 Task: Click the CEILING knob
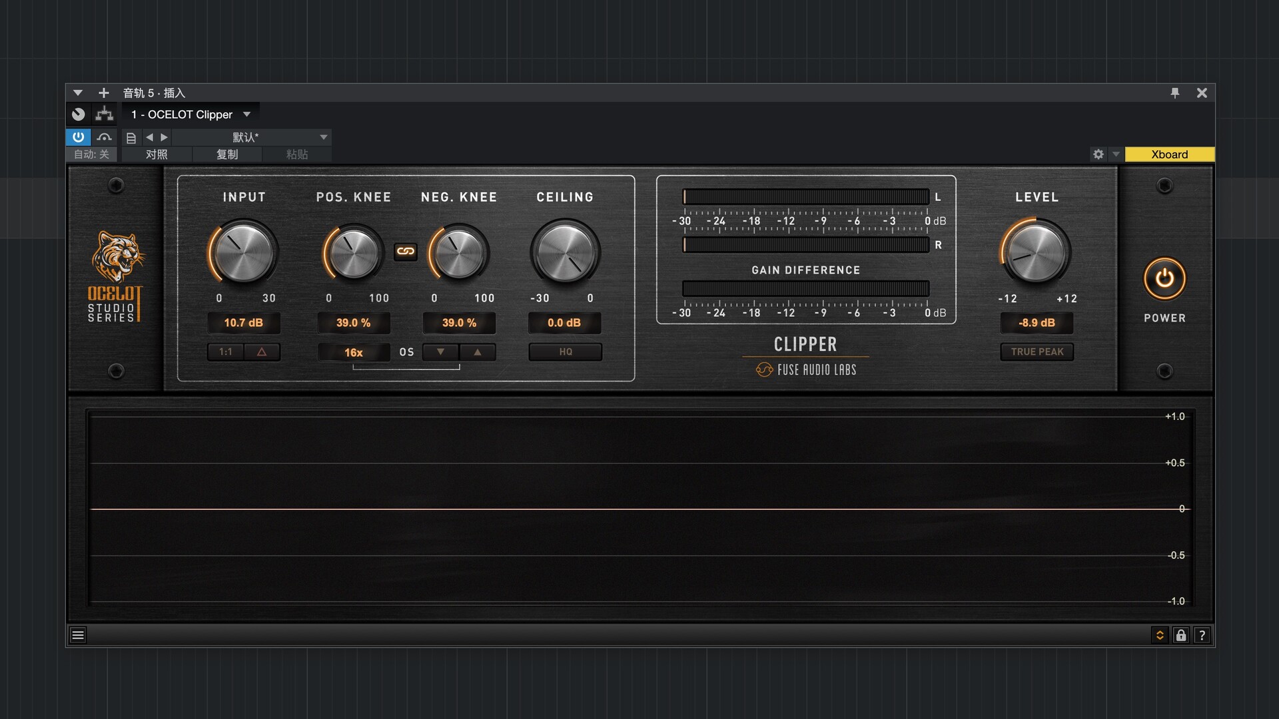tap(565, 252)
